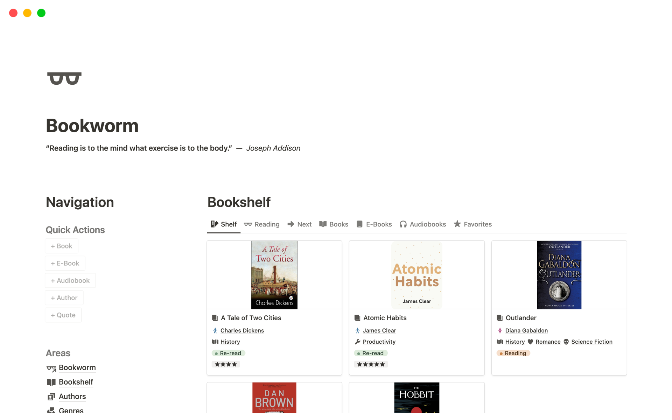The image size is (672, 420).
Task: Click the book icon next to Outlander title
Action: [499, 318]
